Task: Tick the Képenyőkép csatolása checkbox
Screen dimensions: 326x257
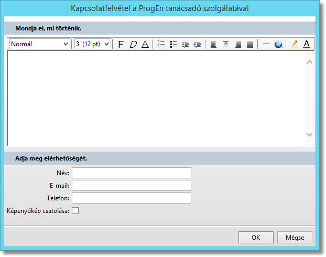Action: tap(75, 211)
